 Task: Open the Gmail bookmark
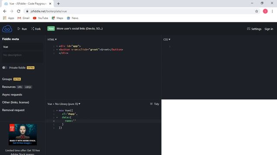click(x=23, y=18)
